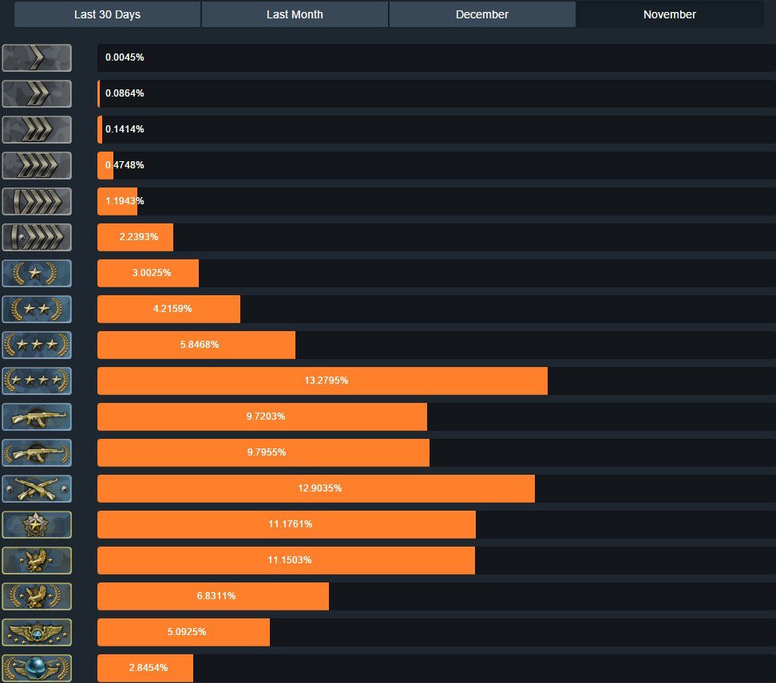Click the Legendary Eagle rank icon
Image resolution: width=776 pixels, height=683 pixels.
coord(37,560)
